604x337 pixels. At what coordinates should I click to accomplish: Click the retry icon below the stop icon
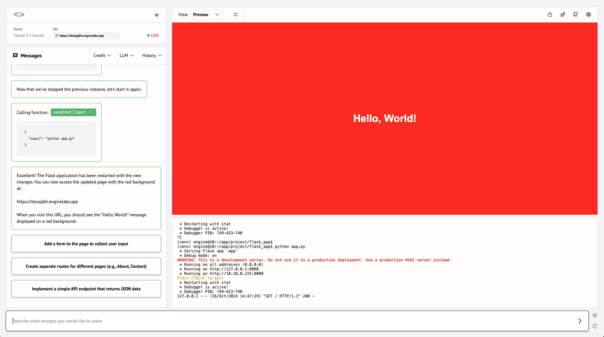point(595,326)
